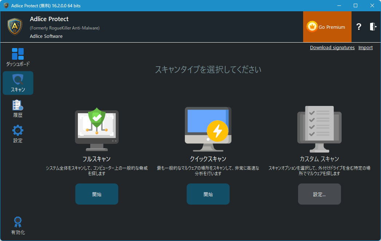Screen dimensions: 381x241
Task: Start the クイックスキャン with 開始 button
Action: click(x=208, y=194)
